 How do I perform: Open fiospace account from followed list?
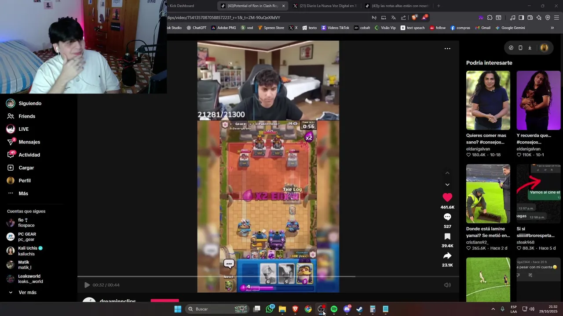21,223
